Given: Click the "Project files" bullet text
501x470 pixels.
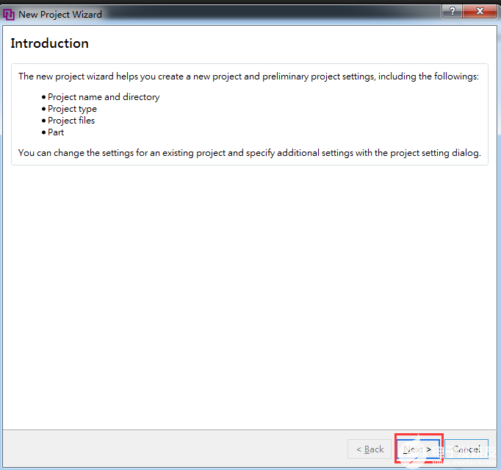Looking at the screenshot, I should pyautogui.click(x=71, y=121).
